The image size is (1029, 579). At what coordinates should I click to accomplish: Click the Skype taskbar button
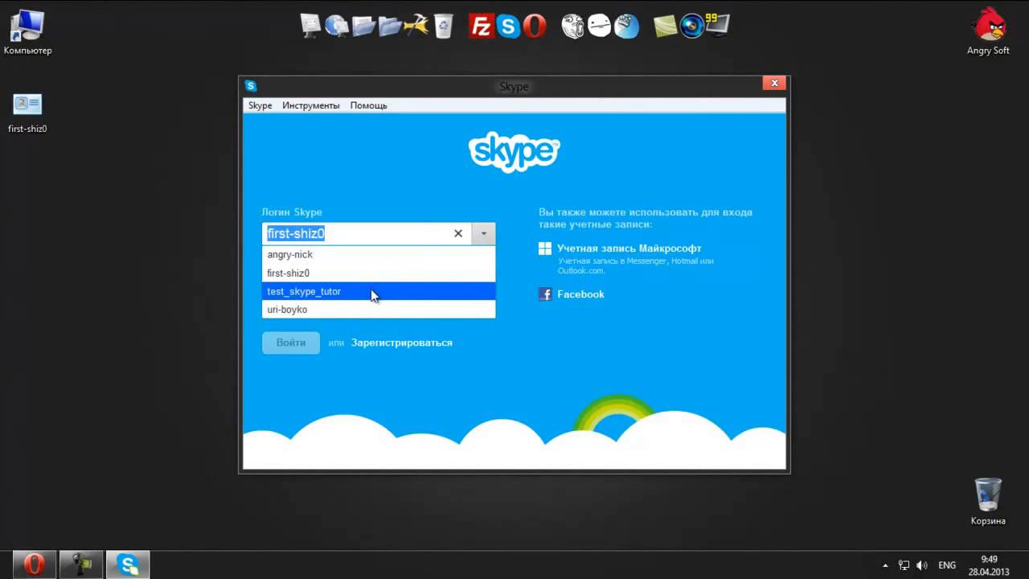tap(129, 565)
